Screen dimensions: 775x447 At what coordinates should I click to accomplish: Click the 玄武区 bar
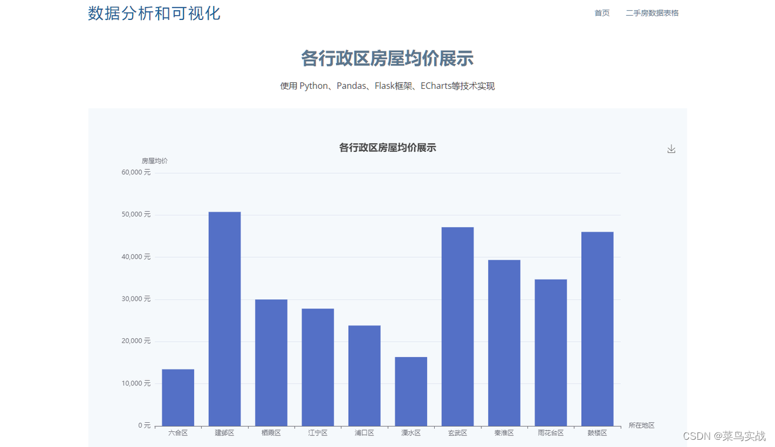point(458,327)
